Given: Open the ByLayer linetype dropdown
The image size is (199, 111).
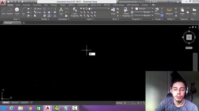Looking at the screenshot, I should pyautogui.click(x=144, y=15).
